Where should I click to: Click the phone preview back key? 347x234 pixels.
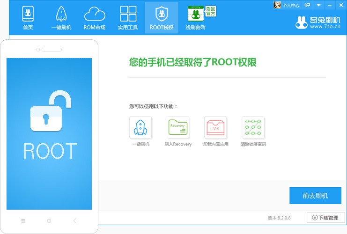coord(75,221)
